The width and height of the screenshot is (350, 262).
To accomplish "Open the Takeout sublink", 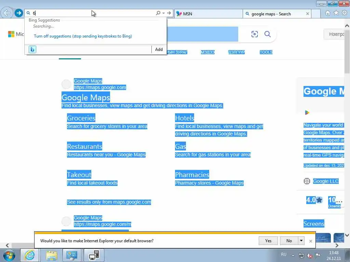I will tap(79, 174).
